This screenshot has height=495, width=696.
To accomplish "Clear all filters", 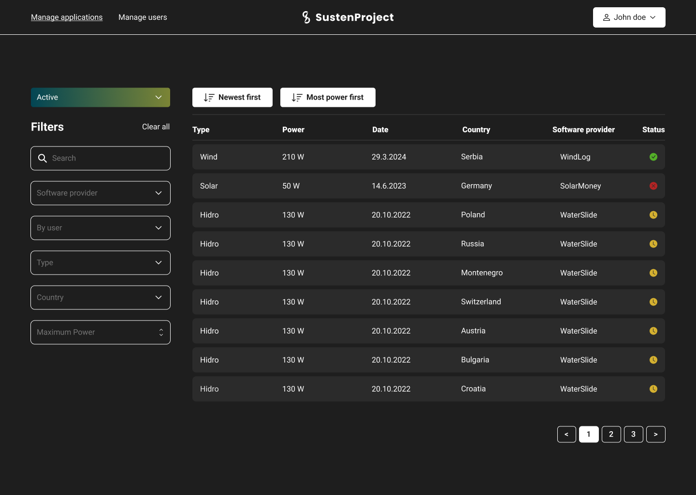I will pos(156,127).
